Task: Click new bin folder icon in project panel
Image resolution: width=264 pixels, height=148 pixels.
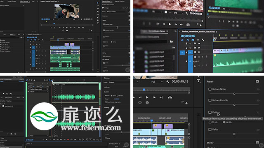Action: pos(171,42)
